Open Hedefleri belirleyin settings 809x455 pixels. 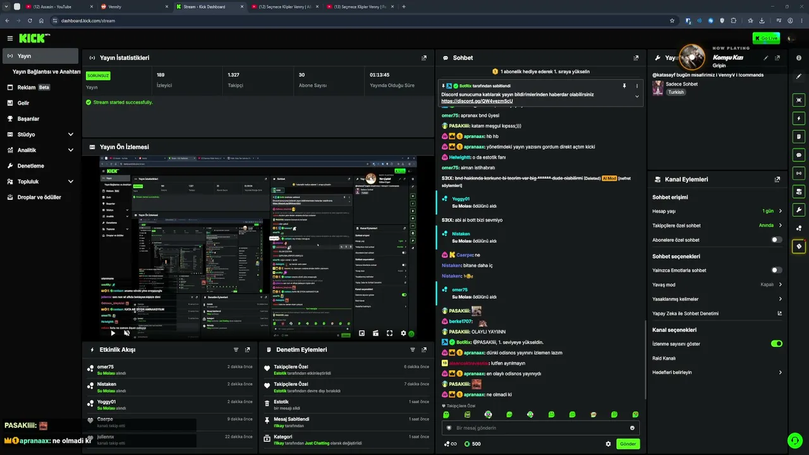[717, 373]
